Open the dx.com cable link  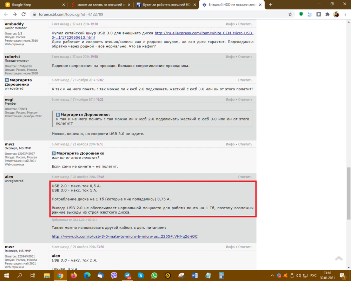tap(125, 236)
